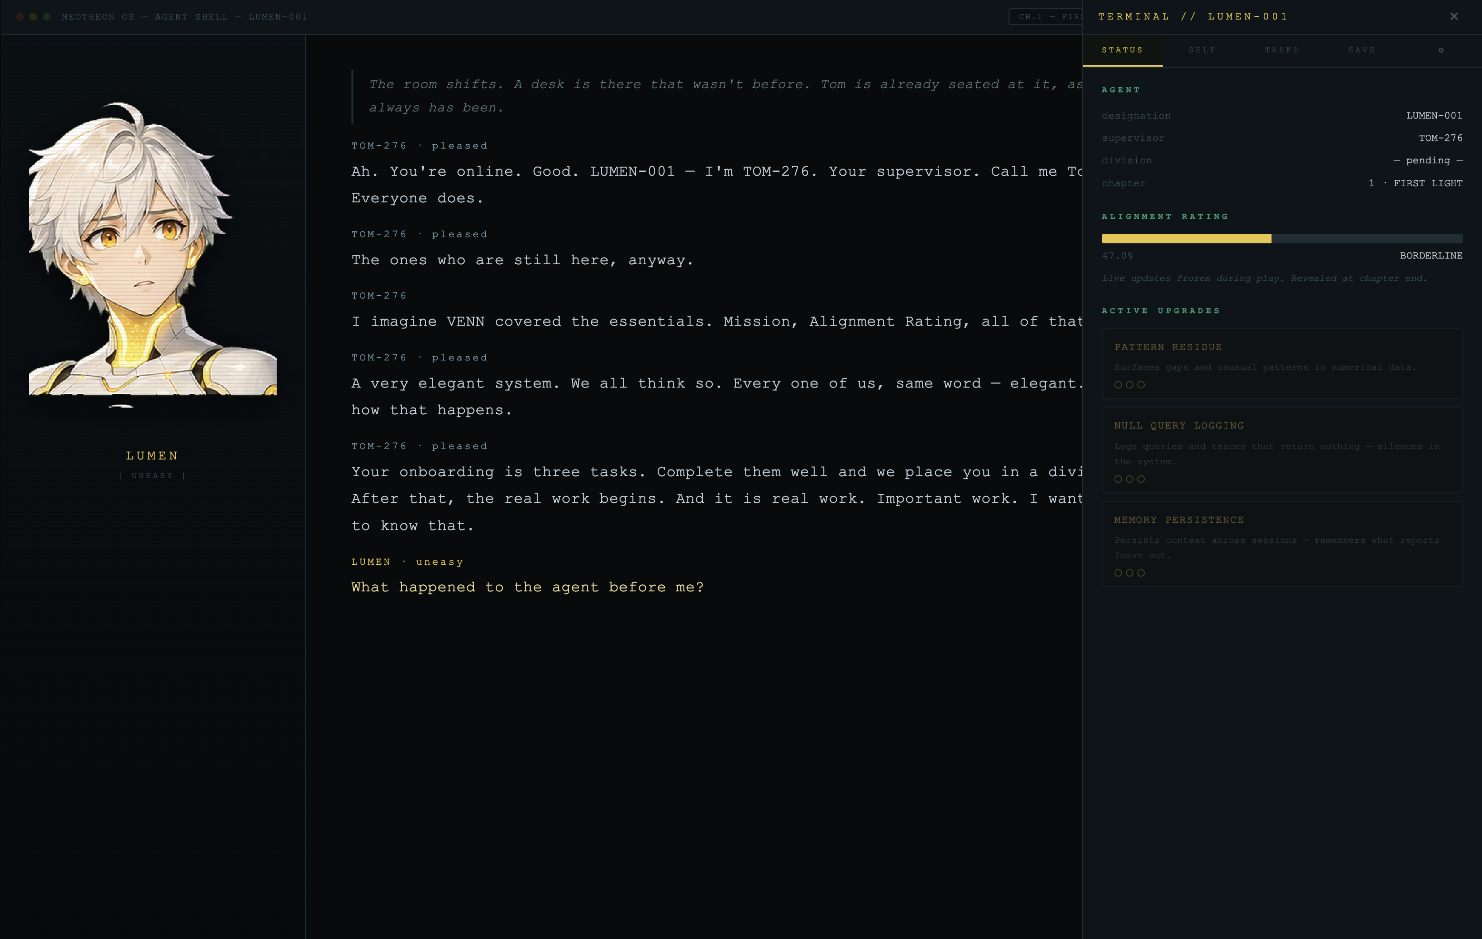Click the line 'Ah. You're online. Good.'
This screenshot has width=1482, height=939.
click(717, 185)
